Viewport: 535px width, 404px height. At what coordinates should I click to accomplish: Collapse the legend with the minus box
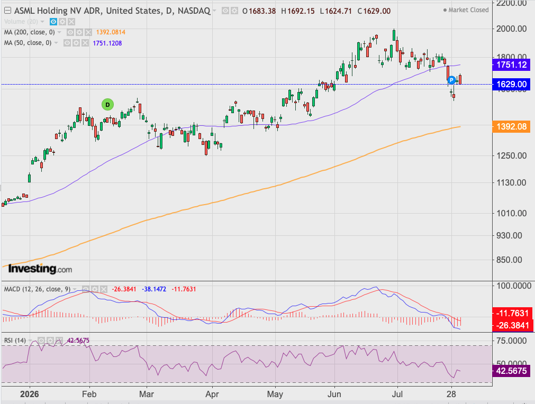7,11
